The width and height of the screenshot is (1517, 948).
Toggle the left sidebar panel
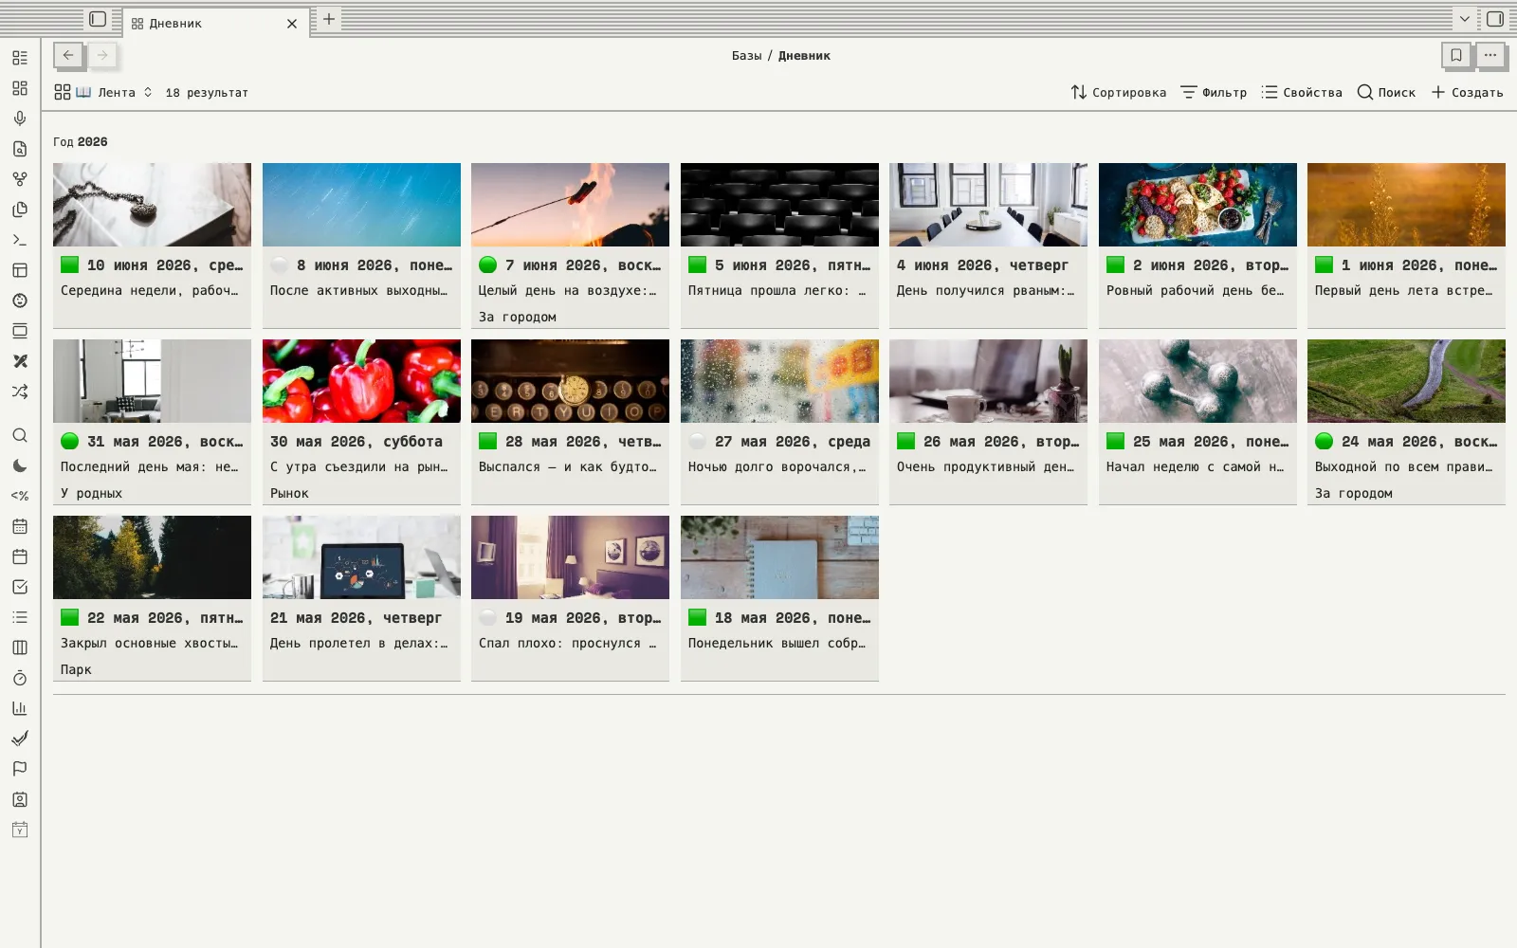pos(98,19)
